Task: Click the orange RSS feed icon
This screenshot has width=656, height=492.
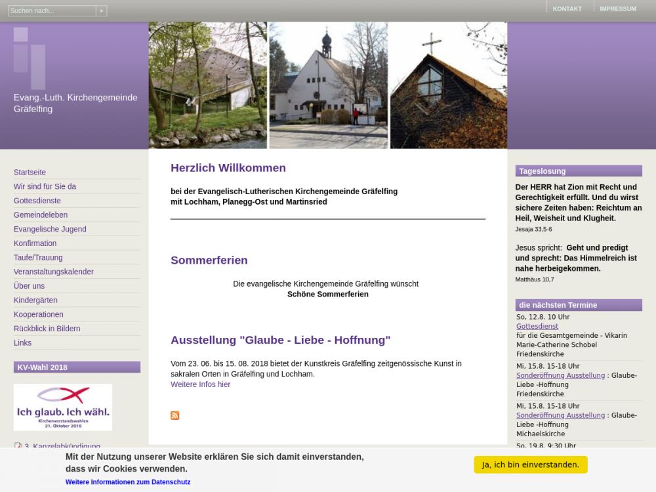Action: pos(175,415)
